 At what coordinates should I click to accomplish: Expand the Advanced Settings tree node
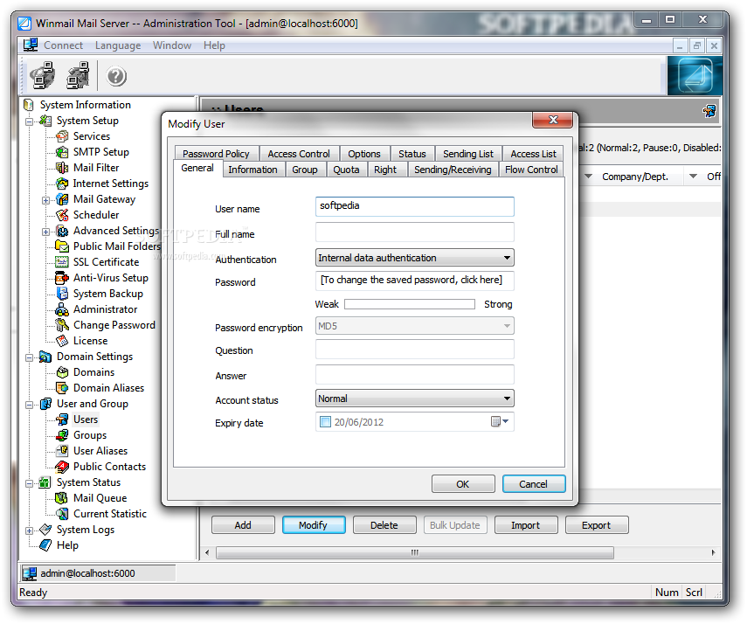pyautogui.click(x=45, y=232)
